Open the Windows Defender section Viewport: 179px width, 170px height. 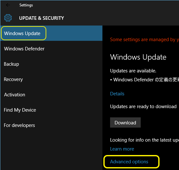51,49
